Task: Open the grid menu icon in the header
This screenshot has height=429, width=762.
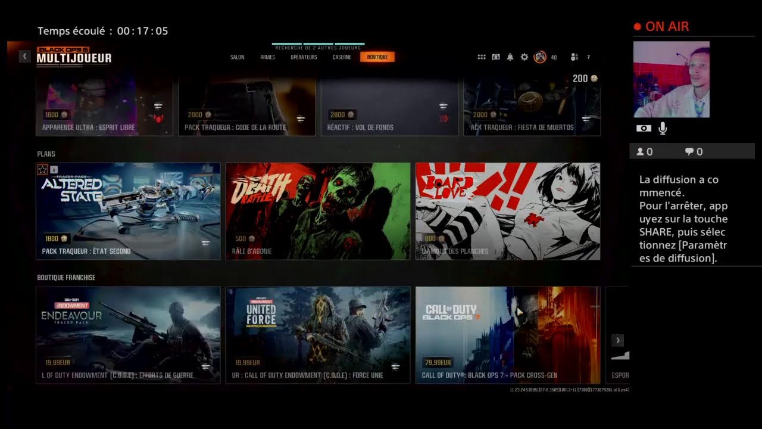Action: pyautogui.click(x=482, y=57)
